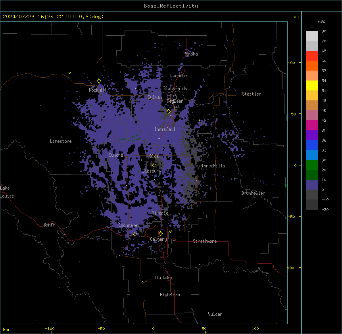Click the RedDeer city label
The height and width of the screenshot is (334, 342).
175,101
